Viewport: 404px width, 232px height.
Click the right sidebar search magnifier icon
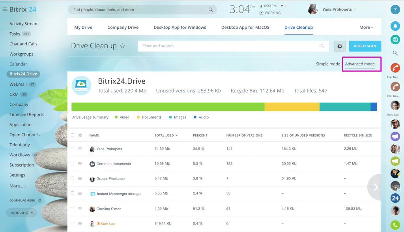(x=395, y=53)
